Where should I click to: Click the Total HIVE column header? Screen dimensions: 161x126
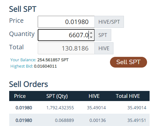(x=128, y=96)
